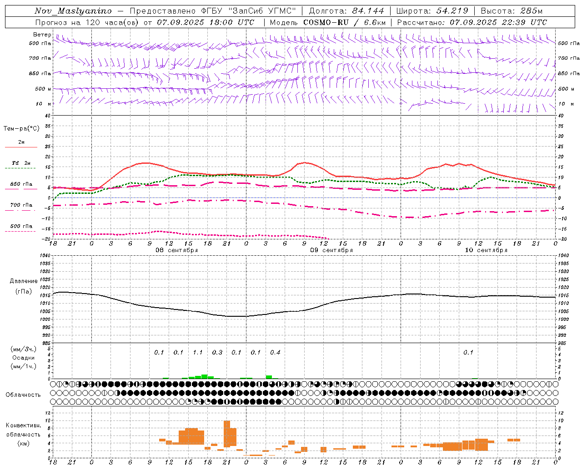This screenshot has width=582, height=466.
Task: Click the Осадки section label
Action: pos(24,358)
